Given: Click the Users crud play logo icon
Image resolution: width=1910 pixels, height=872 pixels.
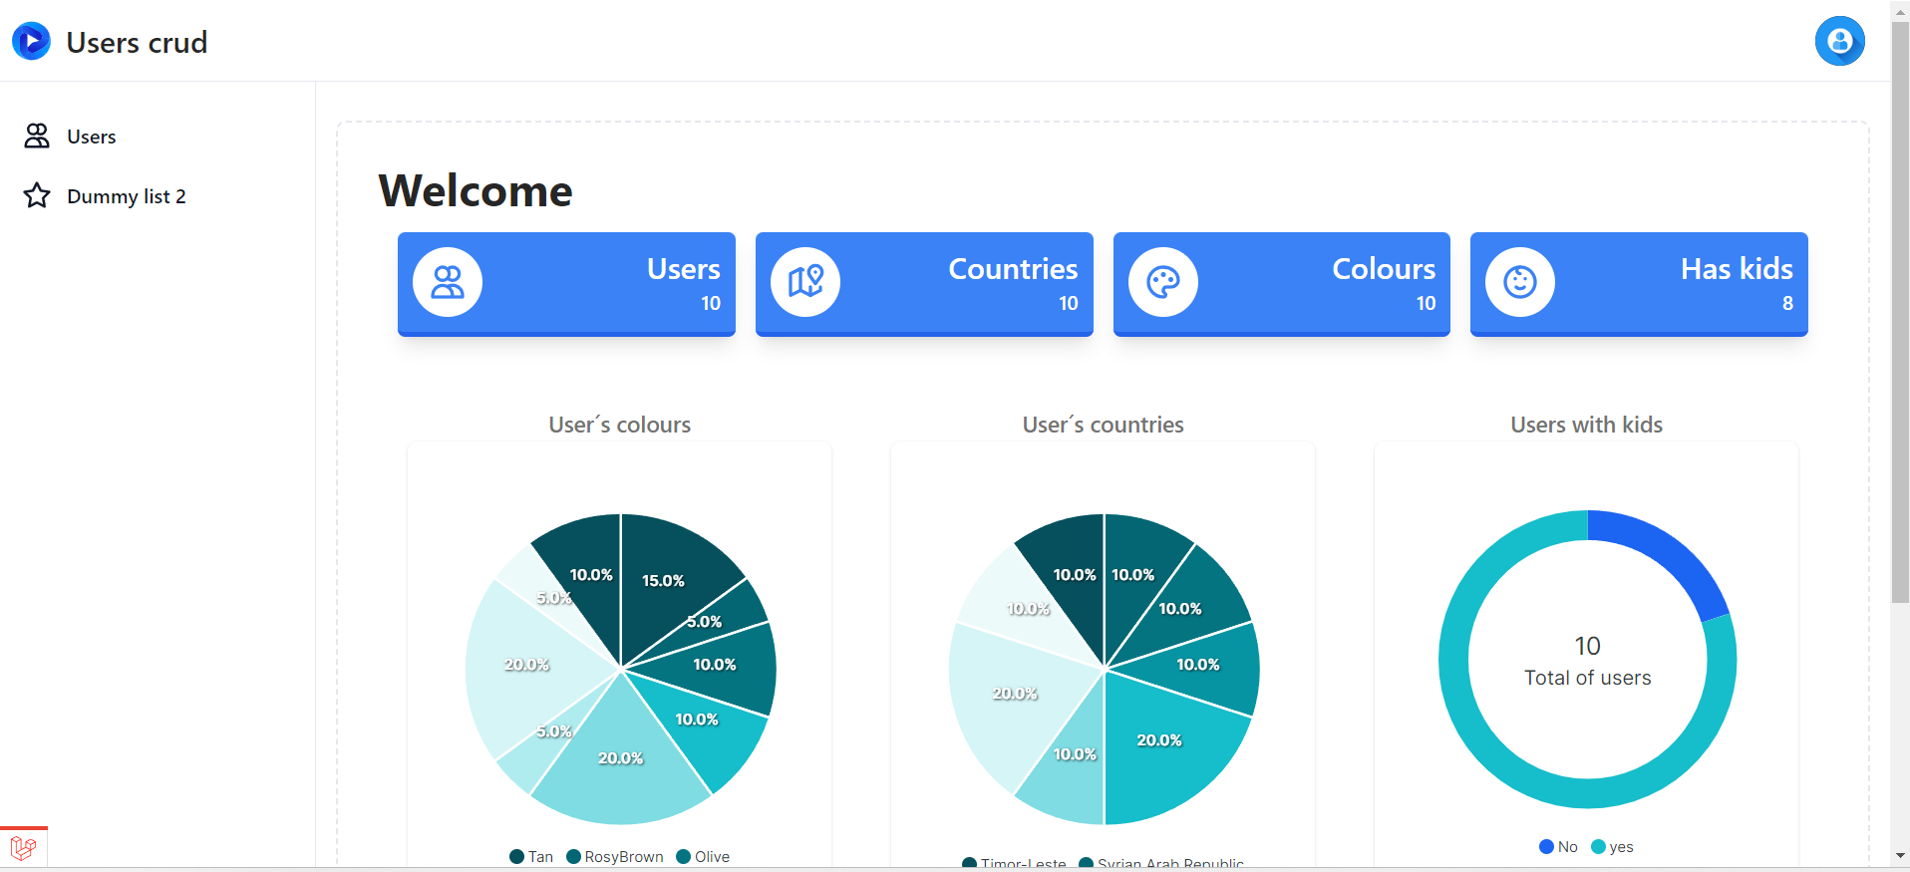Looking at the screenshot, I should 31,41.
